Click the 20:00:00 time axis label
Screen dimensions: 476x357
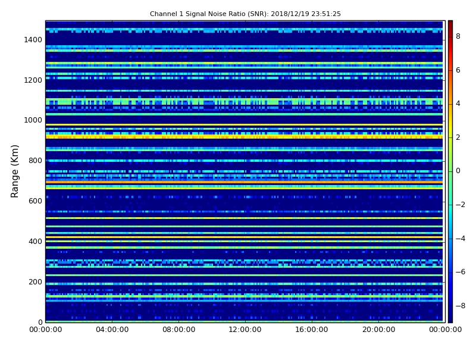(x=378, y=330)
